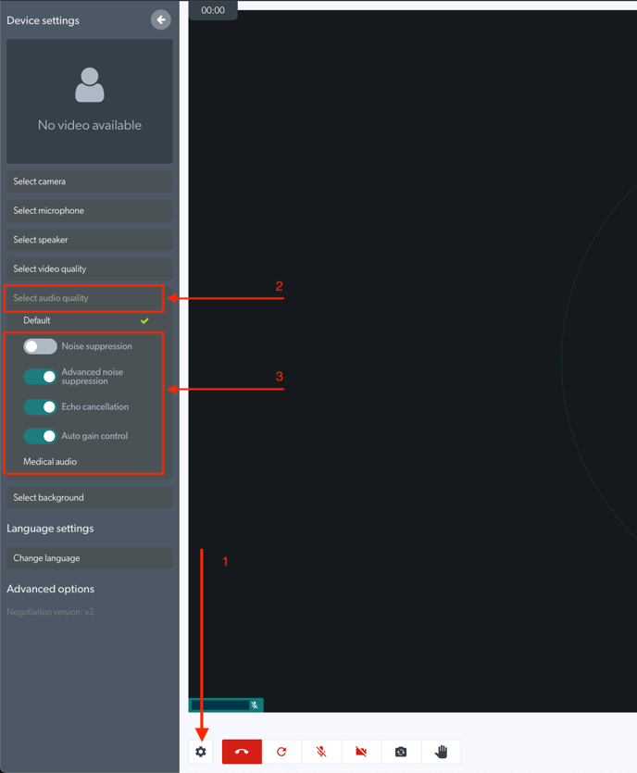Open the Select background options
Viewport: 637px width, 773px height.
click(x=90, y=497)
